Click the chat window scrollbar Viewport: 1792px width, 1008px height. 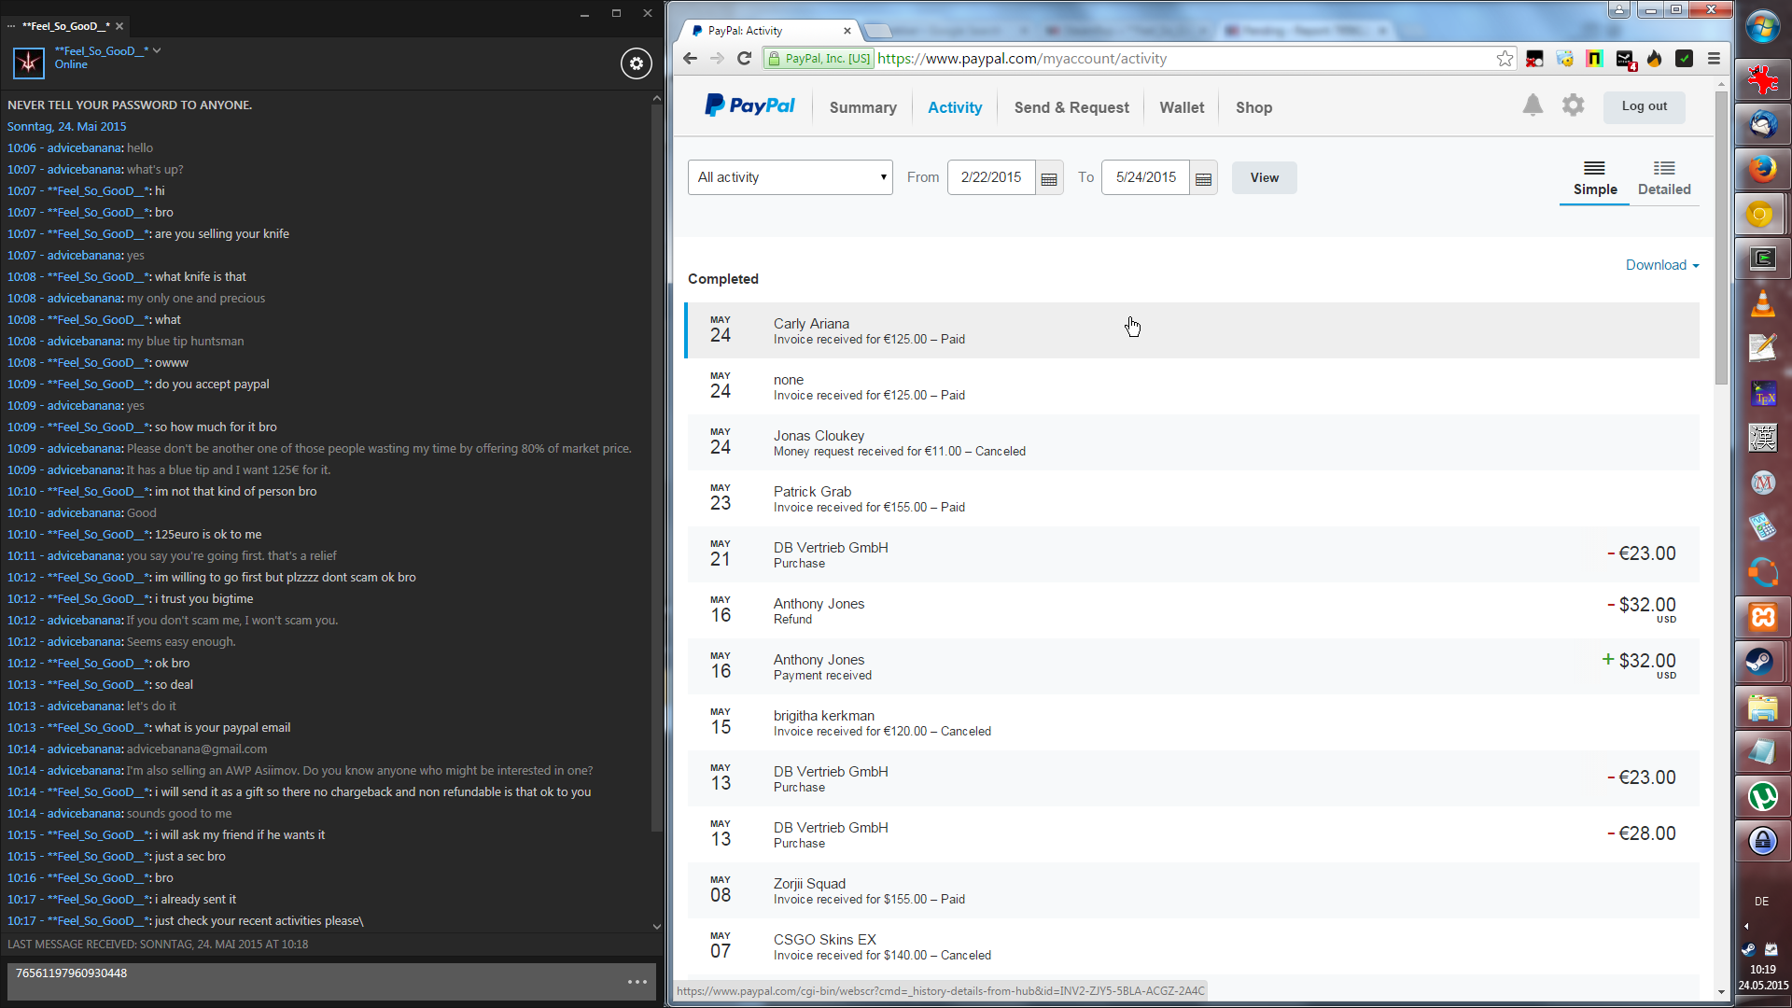[656, 467]
